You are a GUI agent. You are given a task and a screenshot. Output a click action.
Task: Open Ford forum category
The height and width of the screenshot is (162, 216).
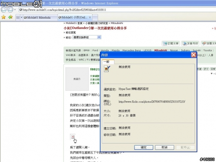point(95,50)
